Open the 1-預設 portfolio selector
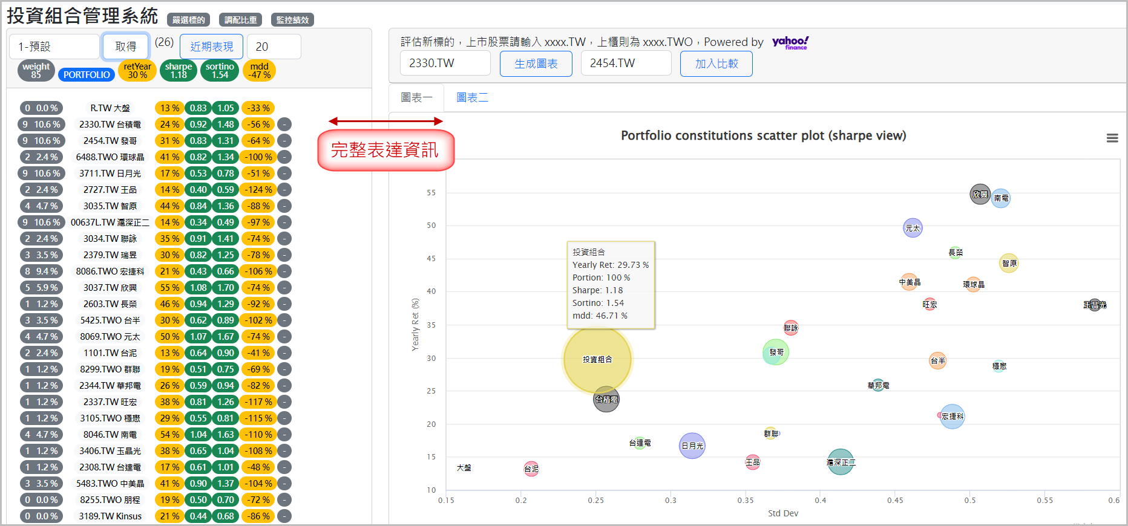Viewport: 1128px width, 526px height. (x=54, y=47)
